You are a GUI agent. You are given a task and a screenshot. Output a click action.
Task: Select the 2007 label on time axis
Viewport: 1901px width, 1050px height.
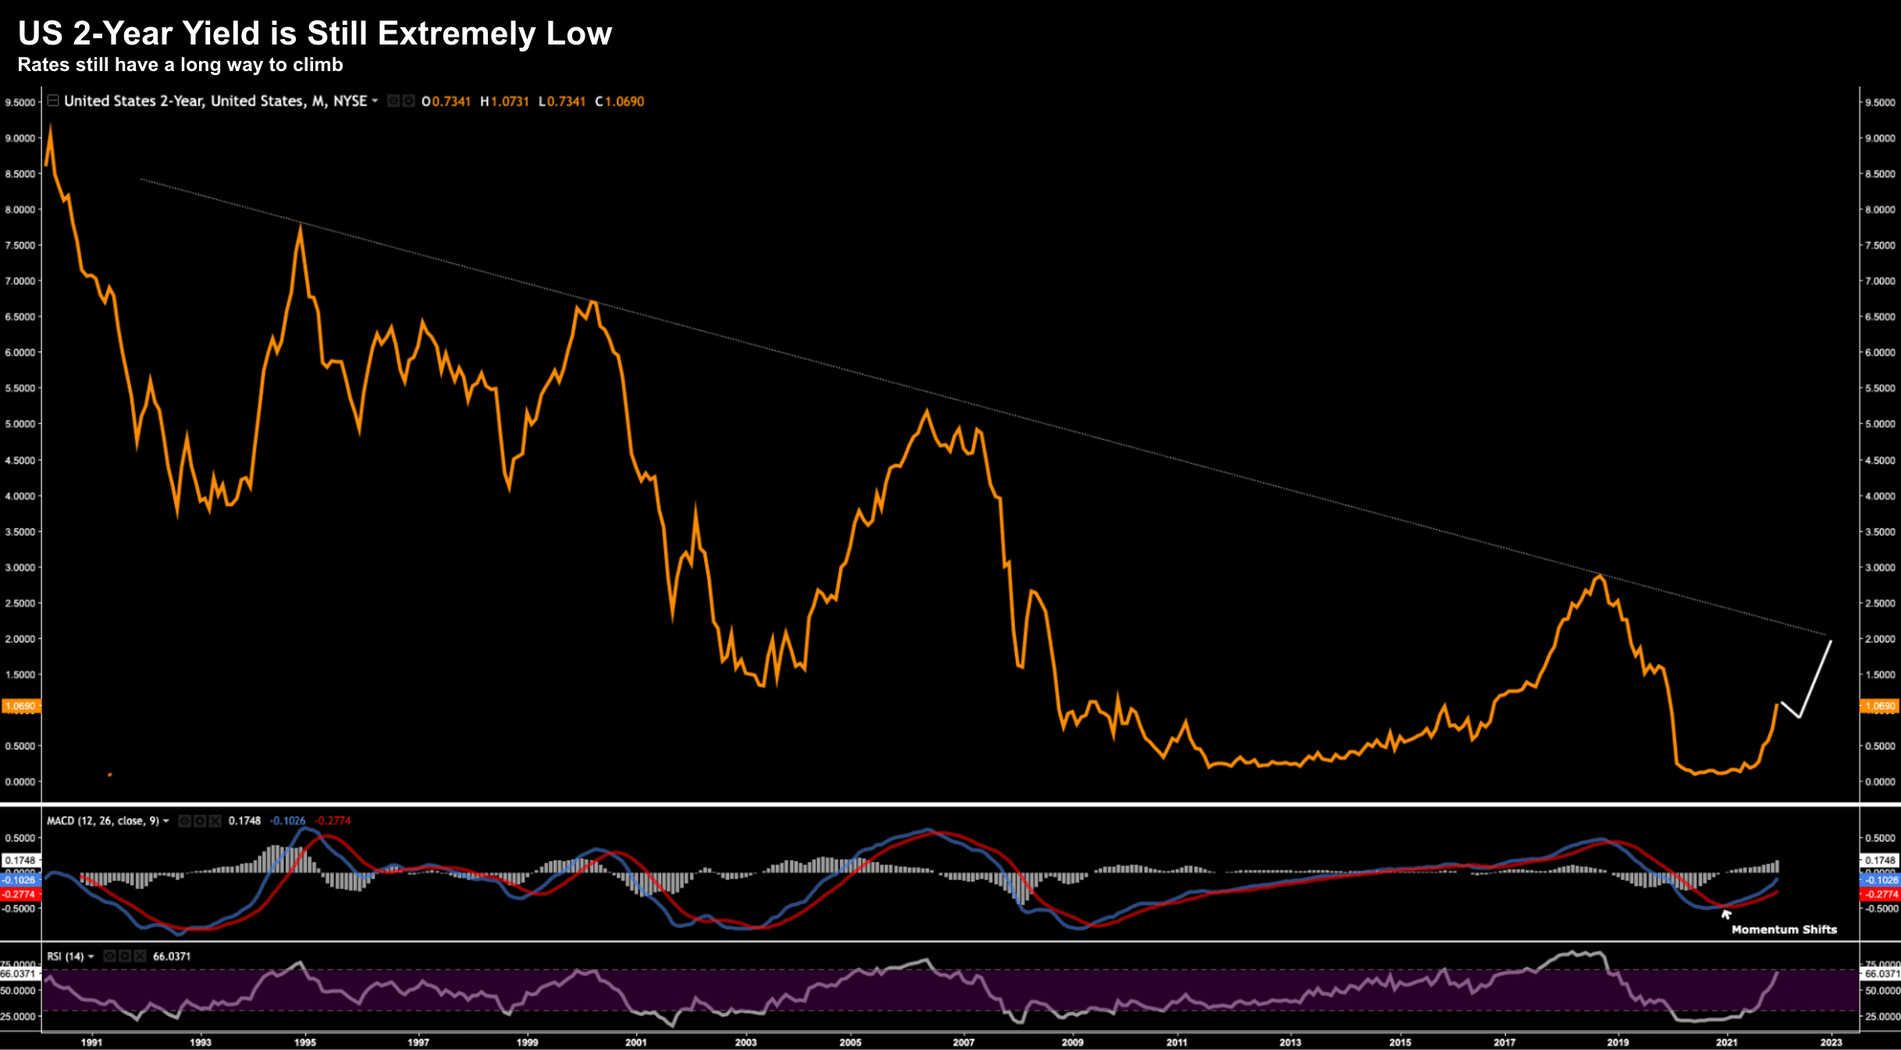coord(963,1042)
